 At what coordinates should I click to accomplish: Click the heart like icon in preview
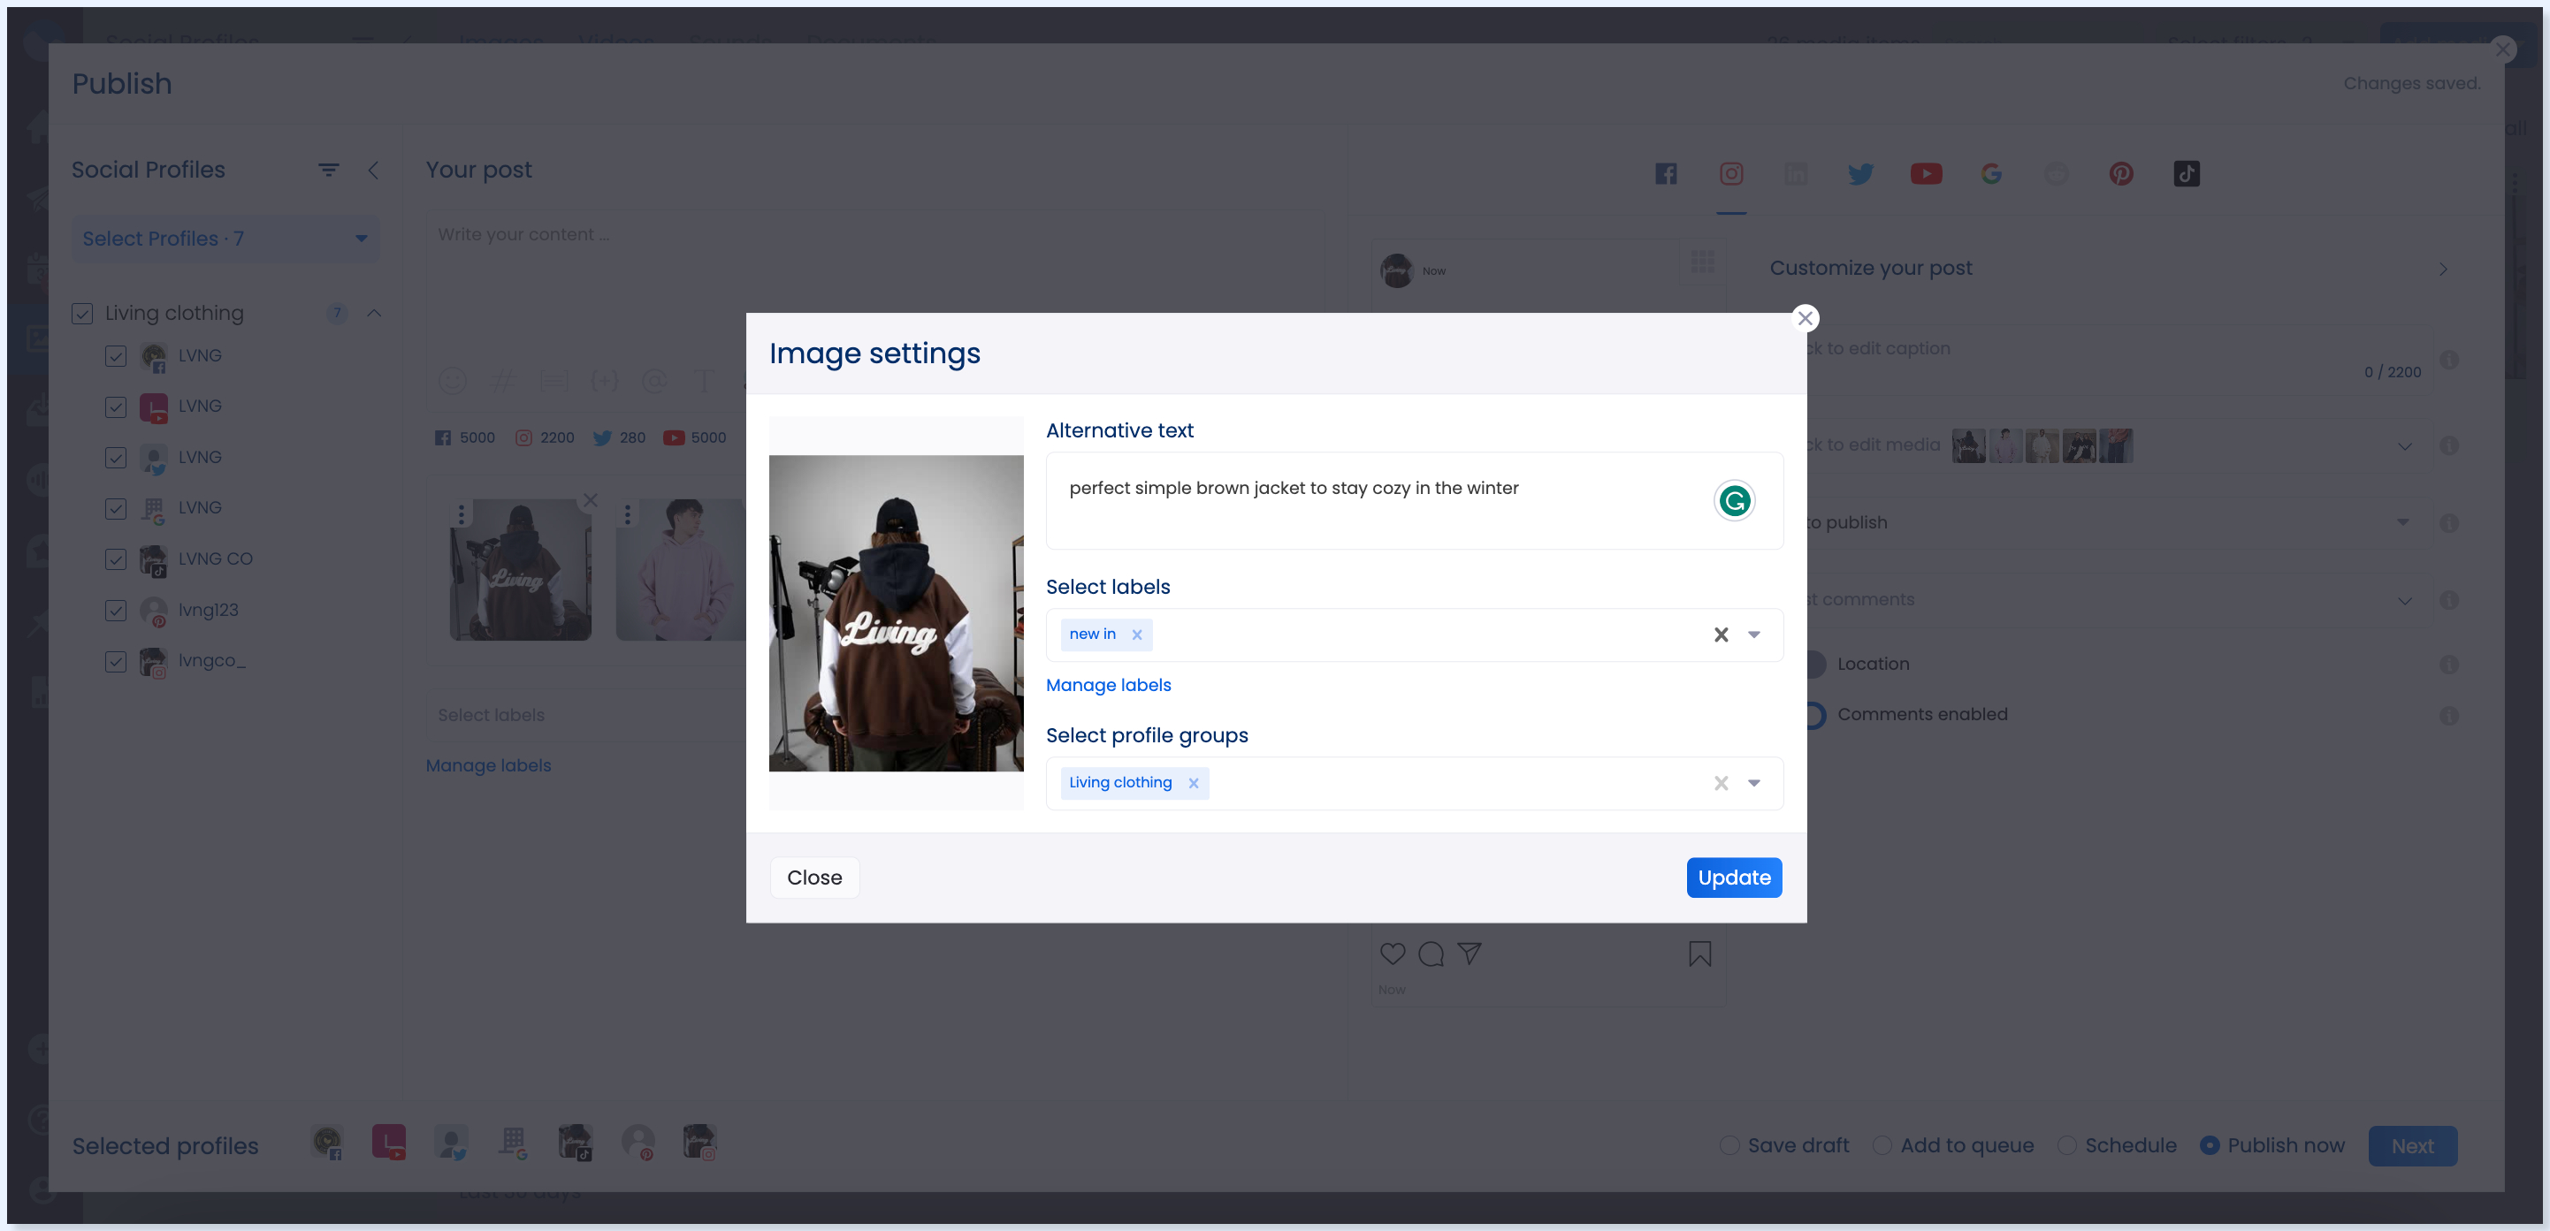1393,954
